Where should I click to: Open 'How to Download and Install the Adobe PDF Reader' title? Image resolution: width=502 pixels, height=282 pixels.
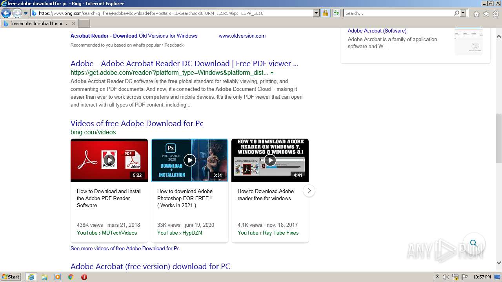coord(109,198)
